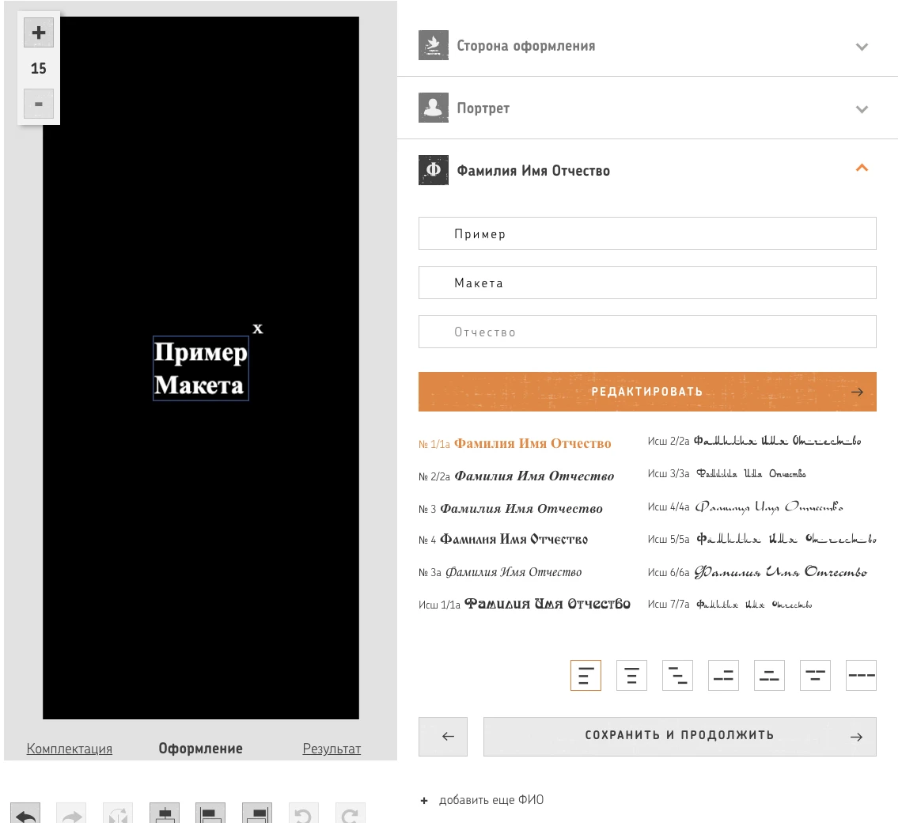Viewport: 902px width, 823px height.
Task: Select layout with one right line above two
Action: tap(723, 675)
